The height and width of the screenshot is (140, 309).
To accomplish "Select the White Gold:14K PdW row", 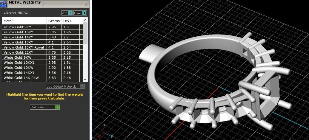I will 42,78.
